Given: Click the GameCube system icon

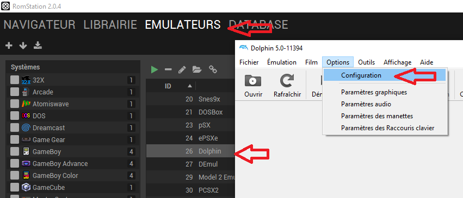Looking at the screenshot, I should [26, 187].
